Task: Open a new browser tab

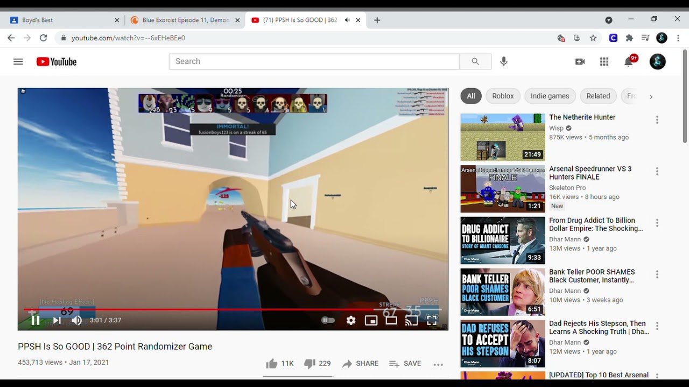Action: 377,20
